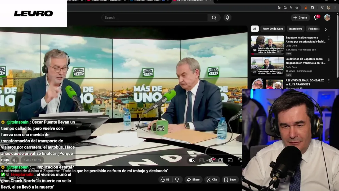339x191 pixels.
Task: Open thumbnail of La defensa de Zapatero video
Action: coord(267,66)
